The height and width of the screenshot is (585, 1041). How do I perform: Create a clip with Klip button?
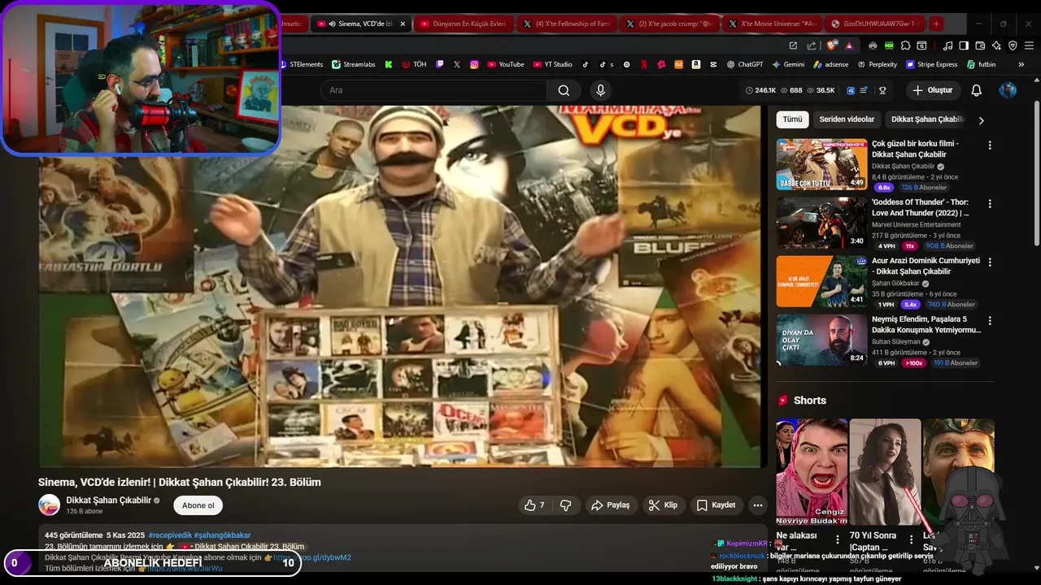coord(663,505)
